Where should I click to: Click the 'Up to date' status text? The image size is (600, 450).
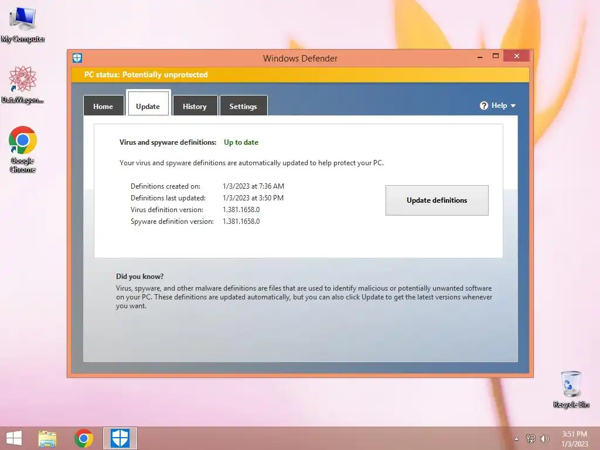click(x=241, y=142)
